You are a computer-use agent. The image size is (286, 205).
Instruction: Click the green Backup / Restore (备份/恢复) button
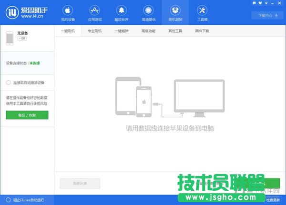point(27,115)
